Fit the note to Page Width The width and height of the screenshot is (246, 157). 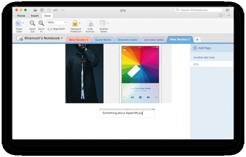[56, 29]
